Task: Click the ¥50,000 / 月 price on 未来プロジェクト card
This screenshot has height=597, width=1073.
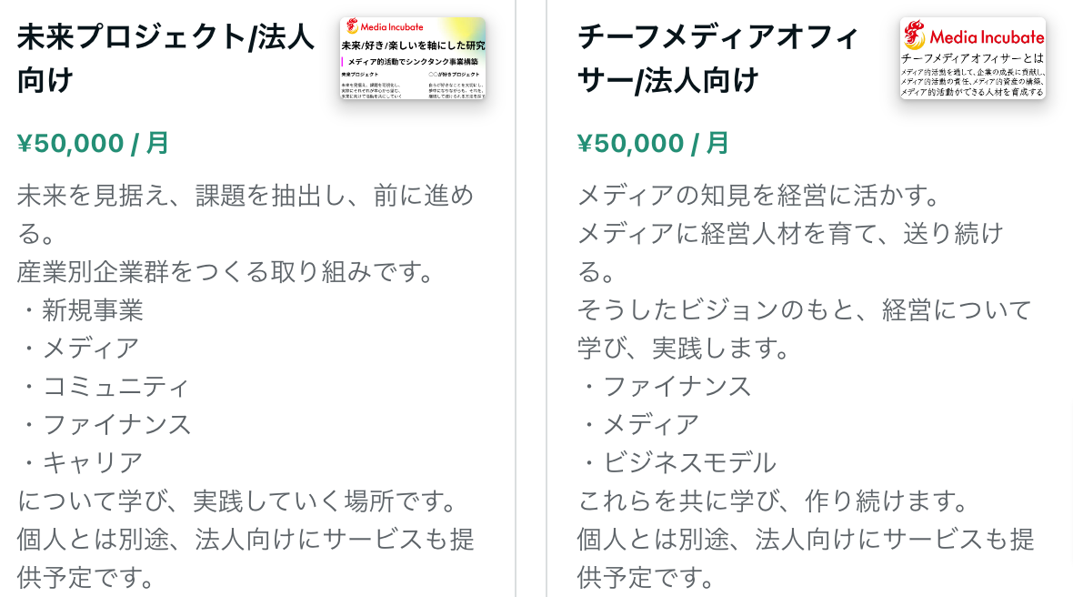Action: coord(93,143)
